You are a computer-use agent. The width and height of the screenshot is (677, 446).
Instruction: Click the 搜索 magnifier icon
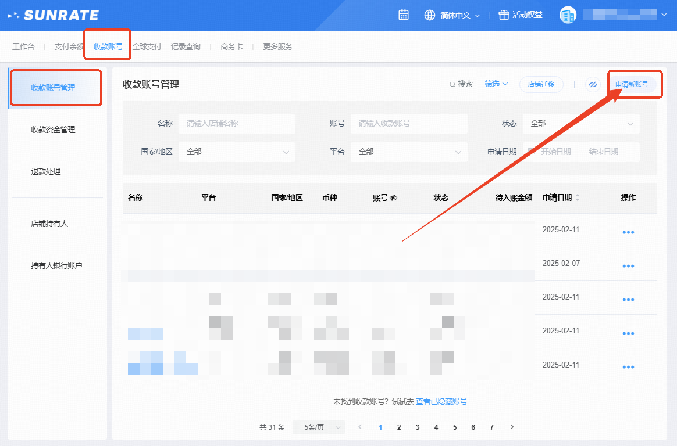[452, 84]
